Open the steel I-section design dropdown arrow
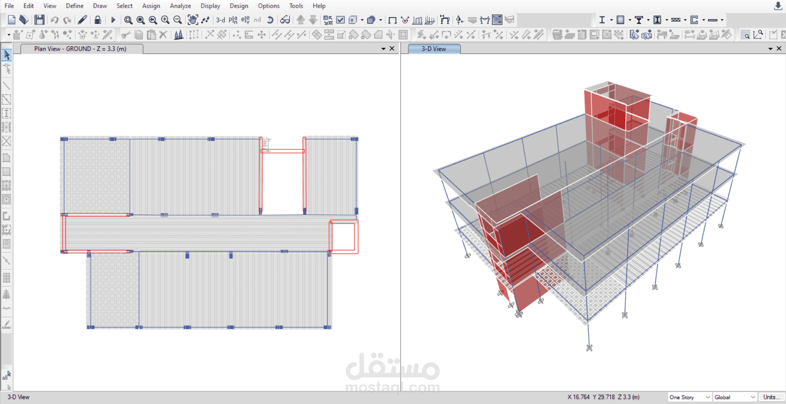Image resolution: width=786 pixels, height=404 pixels. (x=611, y=20)
